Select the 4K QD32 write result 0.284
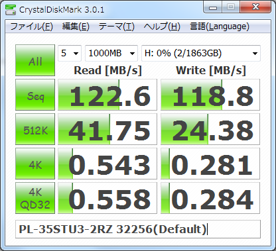 pyautogui.click(x=210, y=198)
